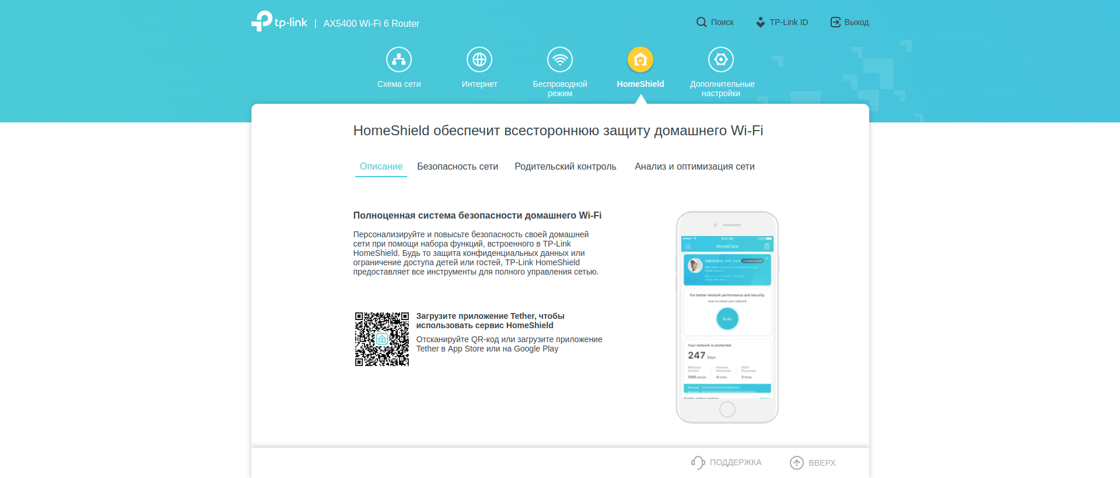Click the Выход text link
Image resolution: width=1120 pixels, height=478 pixels.
[x=856, y=22]
